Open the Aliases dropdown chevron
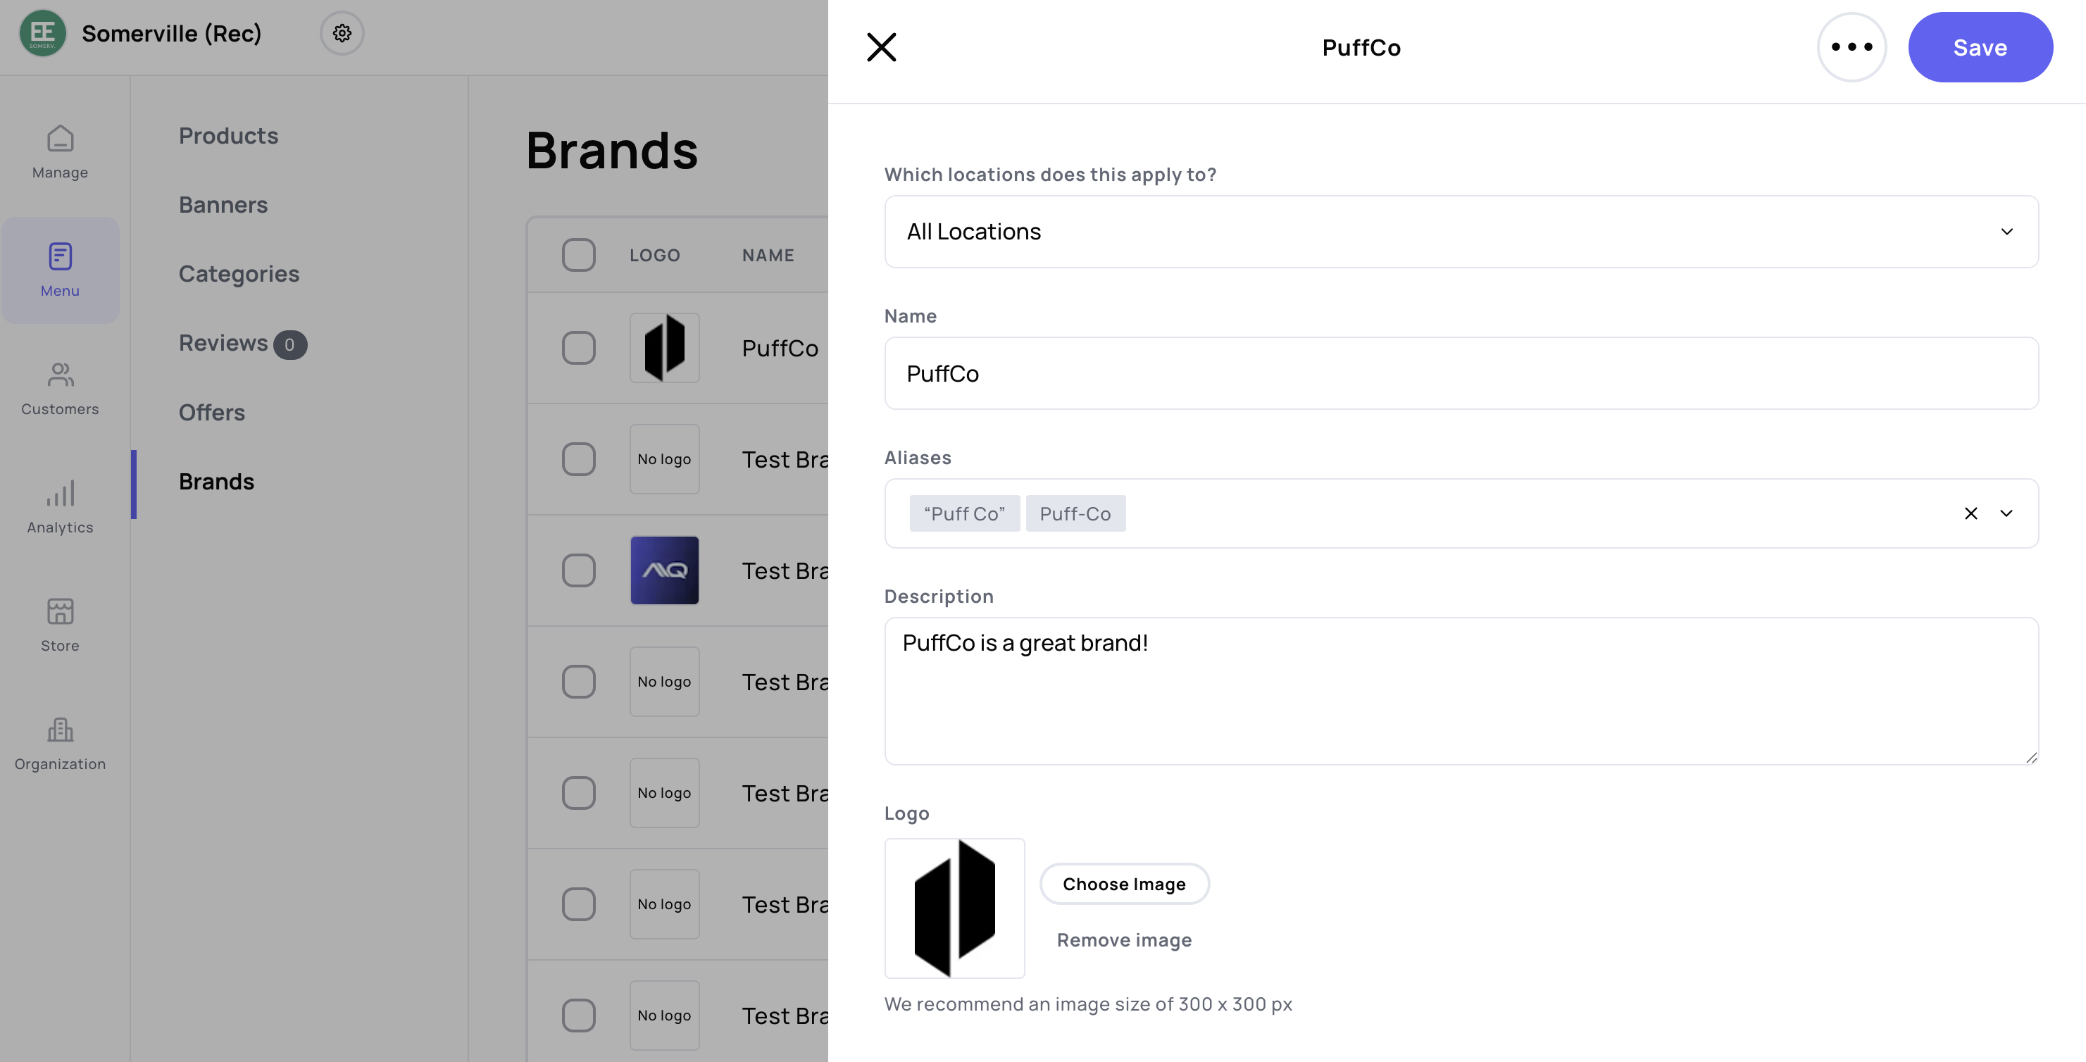Screen dimensions: 2086x1062 (2006, 513)
